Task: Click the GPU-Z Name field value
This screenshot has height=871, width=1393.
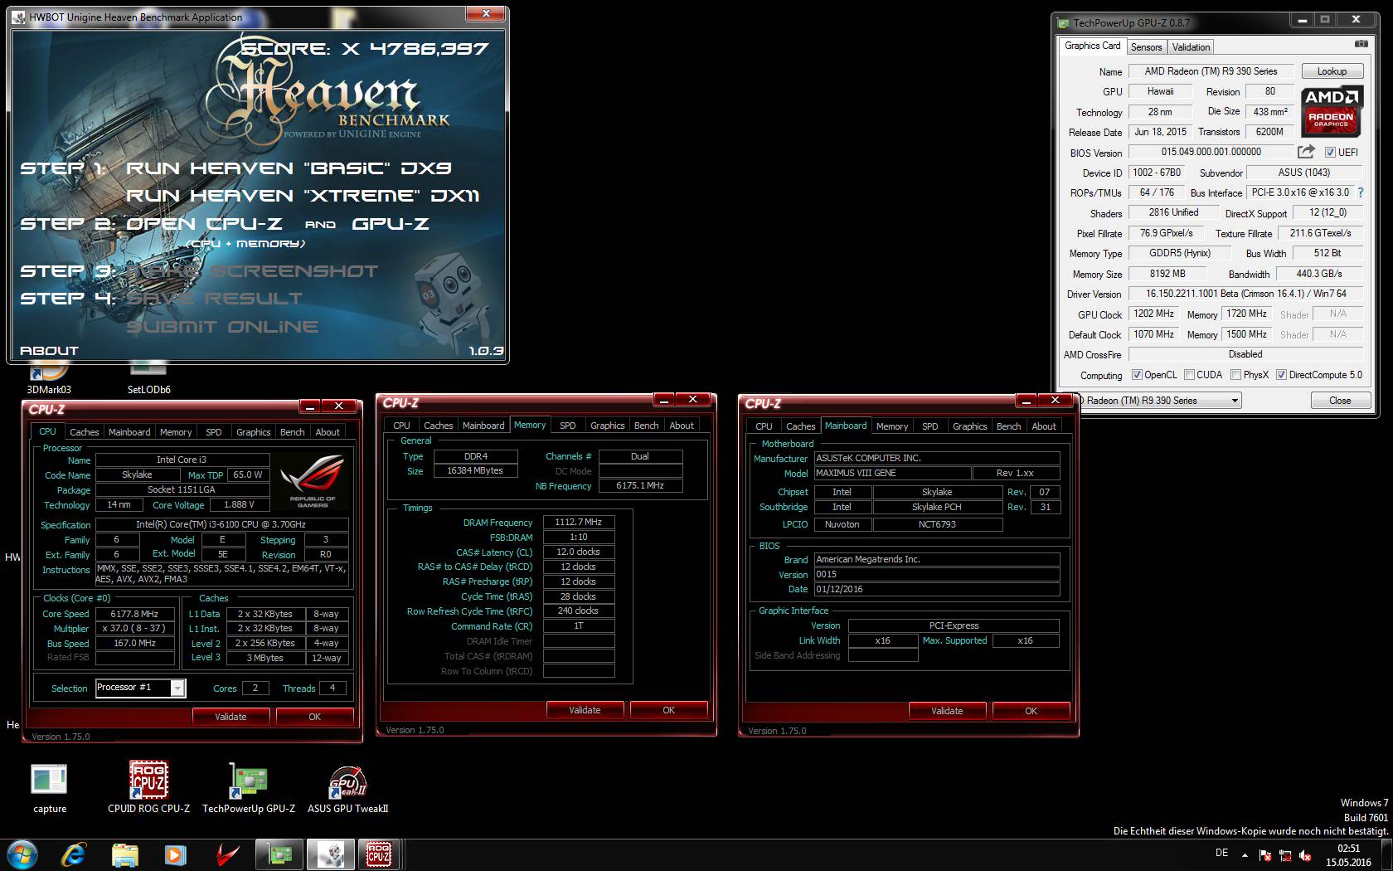Action: 1211,71
